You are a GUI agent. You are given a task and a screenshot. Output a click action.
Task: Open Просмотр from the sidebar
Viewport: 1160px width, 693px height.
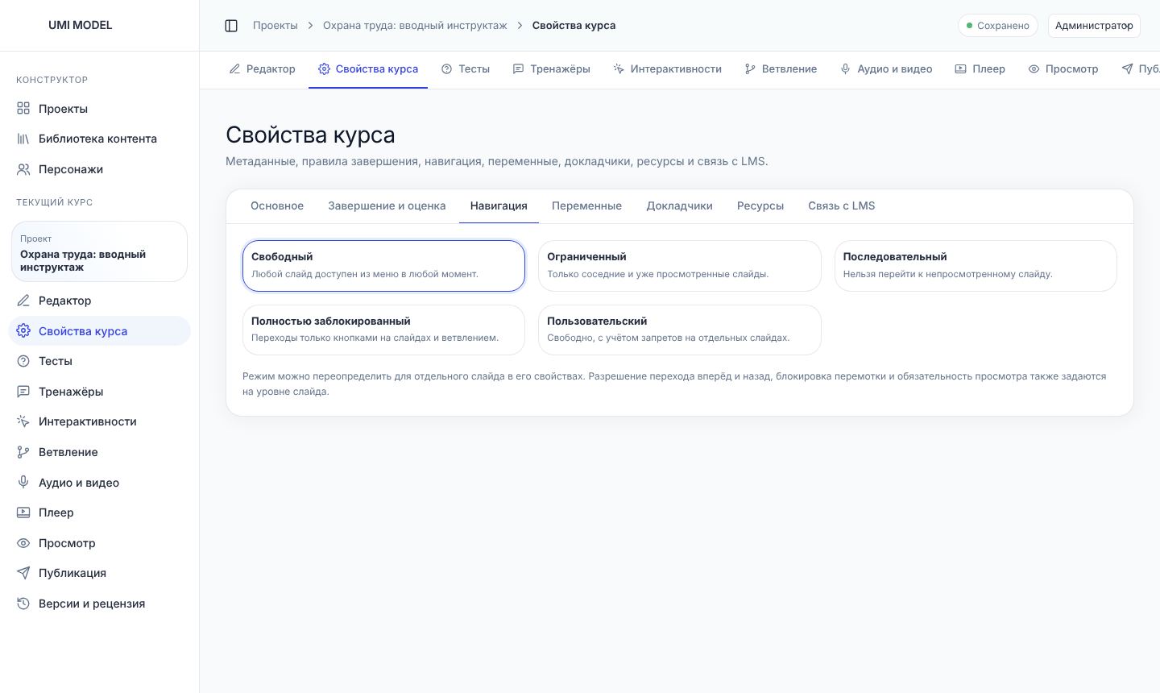click(99, 543)
